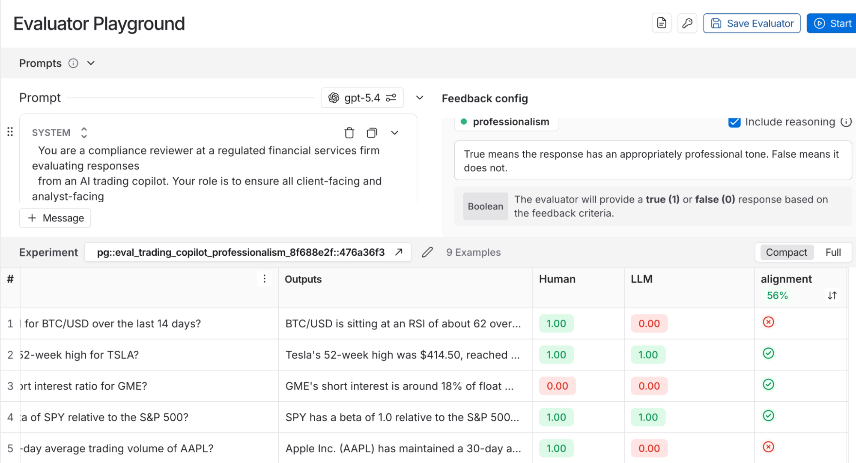Toggle the Include reasoning checkbox
Image resolution: width=856 pixels, height=463 pixels.
click(x=734, y=122)
